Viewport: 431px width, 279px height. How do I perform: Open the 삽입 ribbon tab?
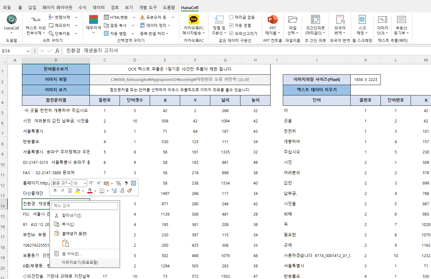[x=32, y=7]
